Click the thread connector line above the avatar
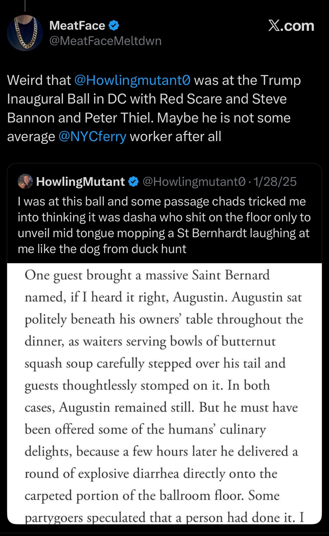Screen dimensions: 329x536 point(25,6)
